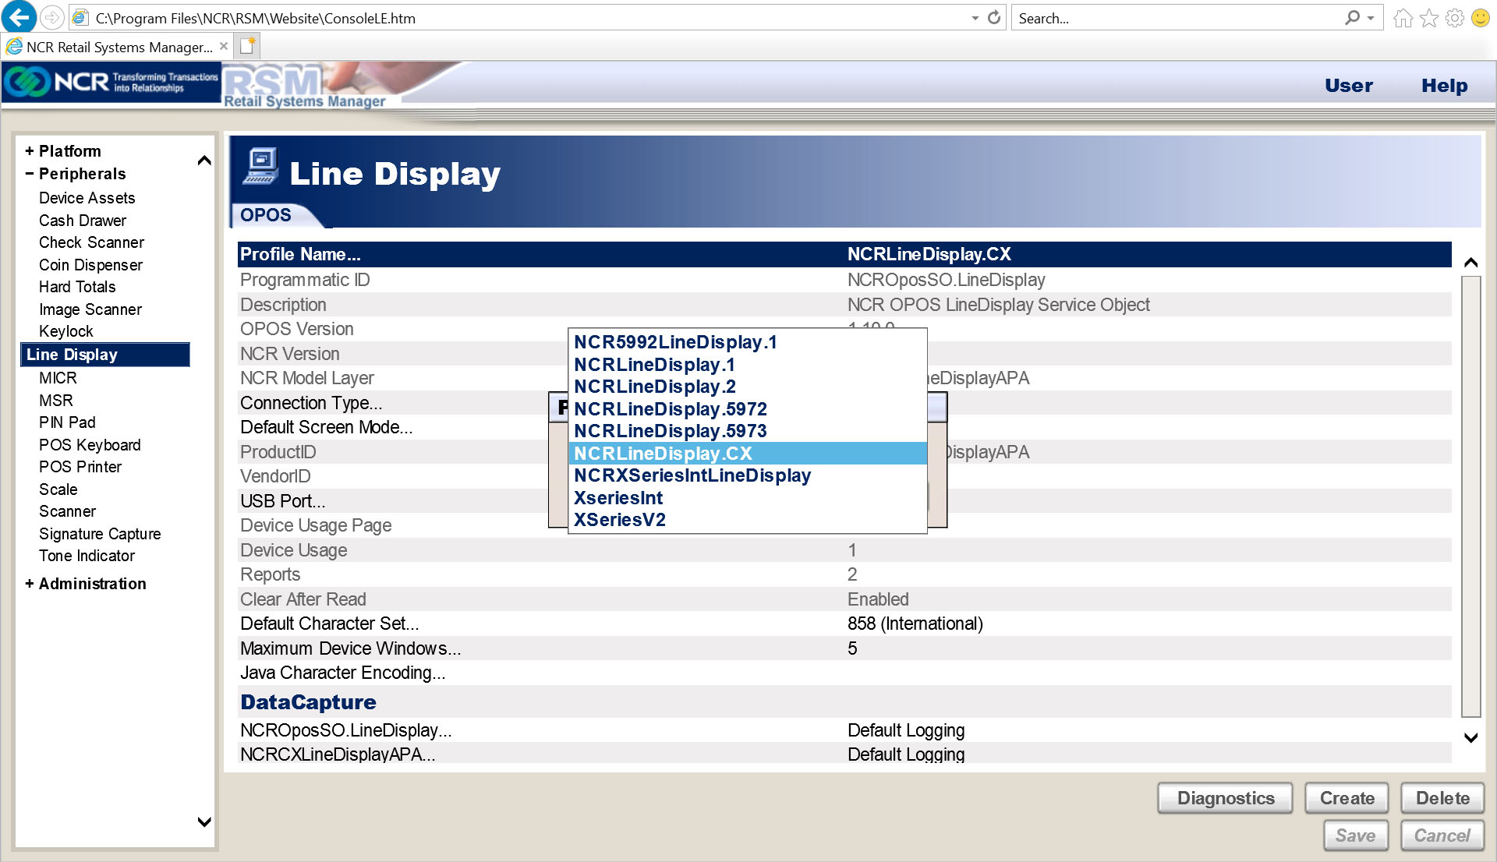Expand the Administration node
The height and width of the screenshot is (862, 1497).
tap(29, 583)
